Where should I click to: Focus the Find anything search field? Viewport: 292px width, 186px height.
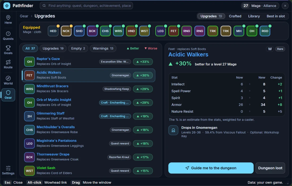point(86,6)
